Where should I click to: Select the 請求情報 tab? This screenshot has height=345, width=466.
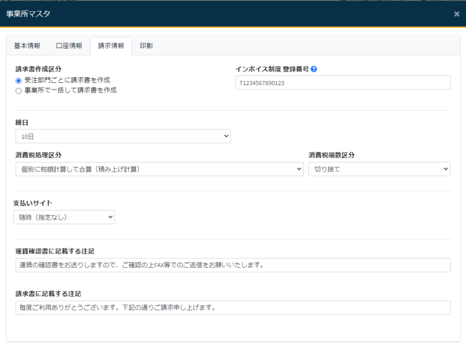111,46
